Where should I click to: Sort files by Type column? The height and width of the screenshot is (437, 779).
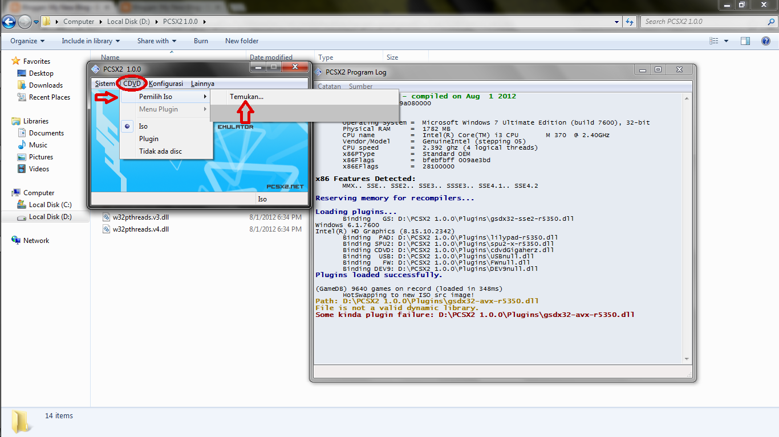(x=326, y=57)
